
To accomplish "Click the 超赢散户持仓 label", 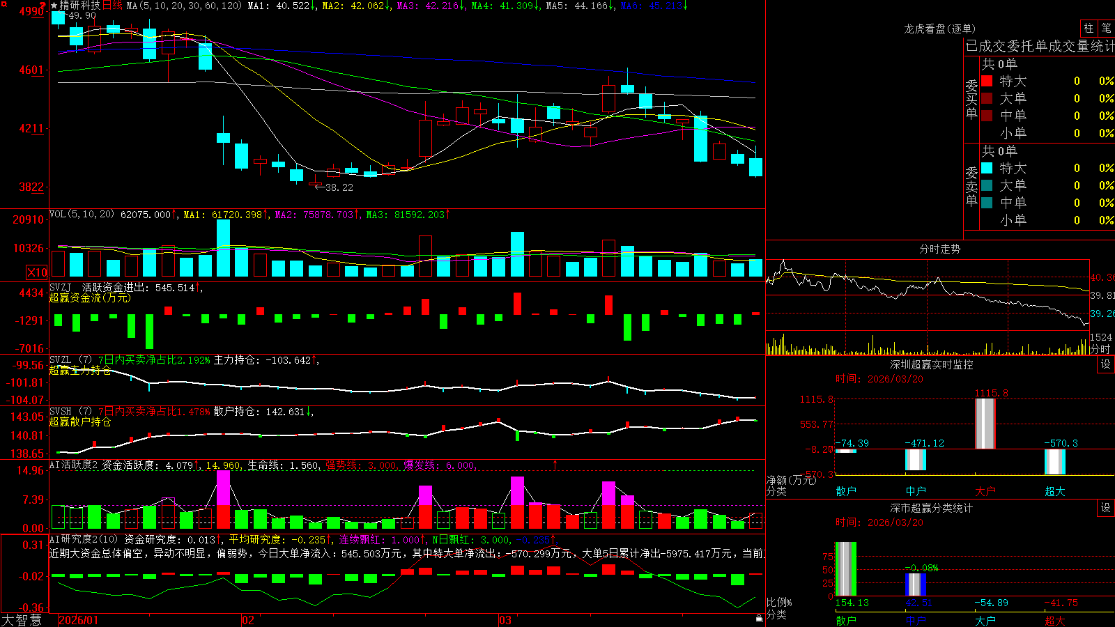I will [x=80, y=421].
